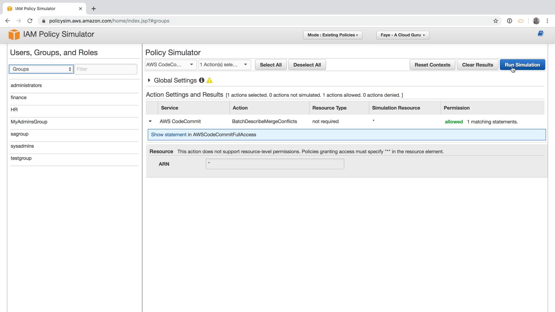Open the Faye - A Cloud Guru menu

point(402,35)
